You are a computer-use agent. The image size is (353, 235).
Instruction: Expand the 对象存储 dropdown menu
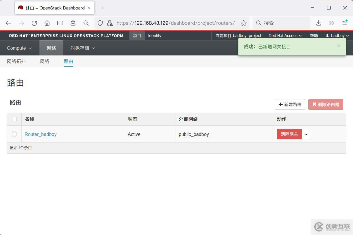click(x=83, y=48)
